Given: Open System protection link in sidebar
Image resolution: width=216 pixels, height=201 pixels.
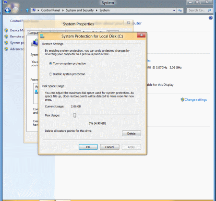Looking at the screenshot, I should [x=17, y=43].
